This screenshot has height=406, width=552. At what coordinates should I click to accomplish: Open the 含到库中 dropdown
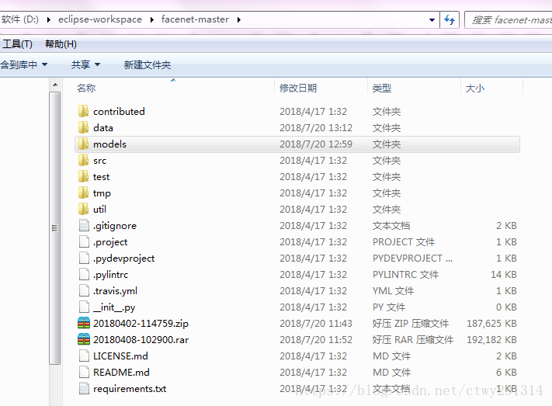coord(24,64)
